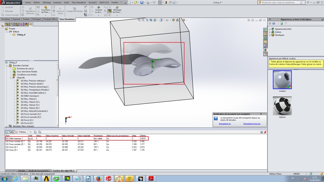This screenshot has height=182, width=324.
Task: Click the Save icon in toolbar
Action: pyautogui.click(x=142, y=2)
